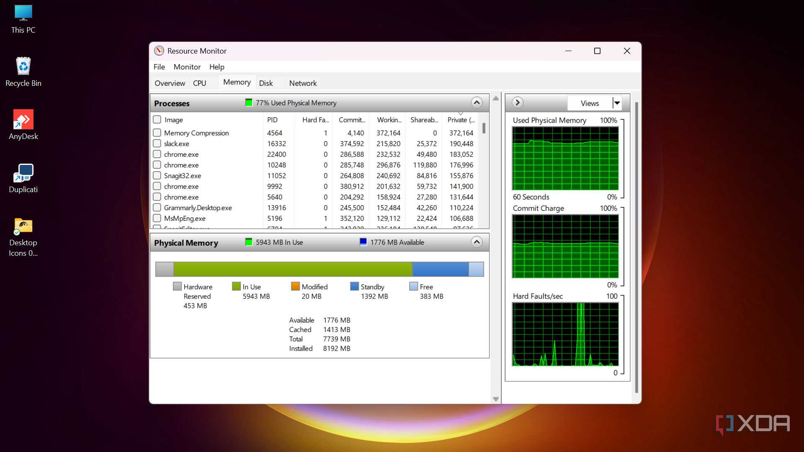Click blue Available indicator in Physical Memory header
The image size is (804, 452).
[363, 242]
